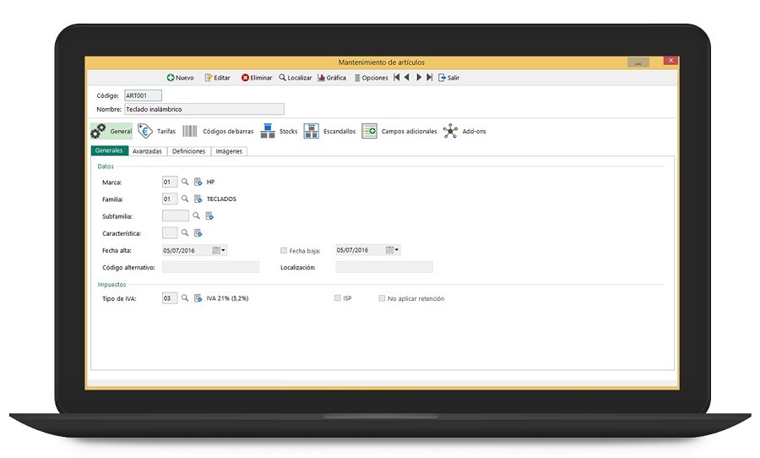Go to the first record
The image size is (760, 458).
[397, 77]
